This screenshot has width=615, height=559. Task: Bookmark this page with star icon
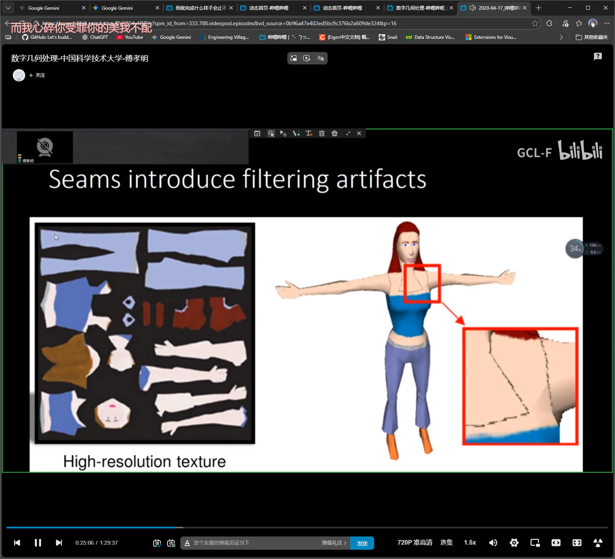535,23
